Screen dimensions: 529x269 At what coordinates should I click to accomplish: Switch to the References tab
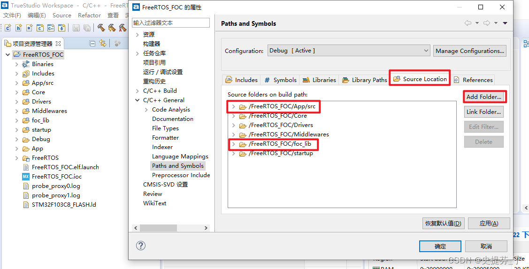point(473,80)
